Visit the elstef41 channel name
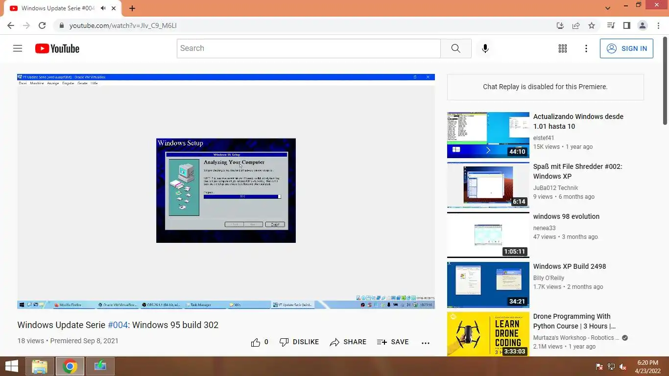The width and height of the screenshot is (669, 376). coord(544,138)
